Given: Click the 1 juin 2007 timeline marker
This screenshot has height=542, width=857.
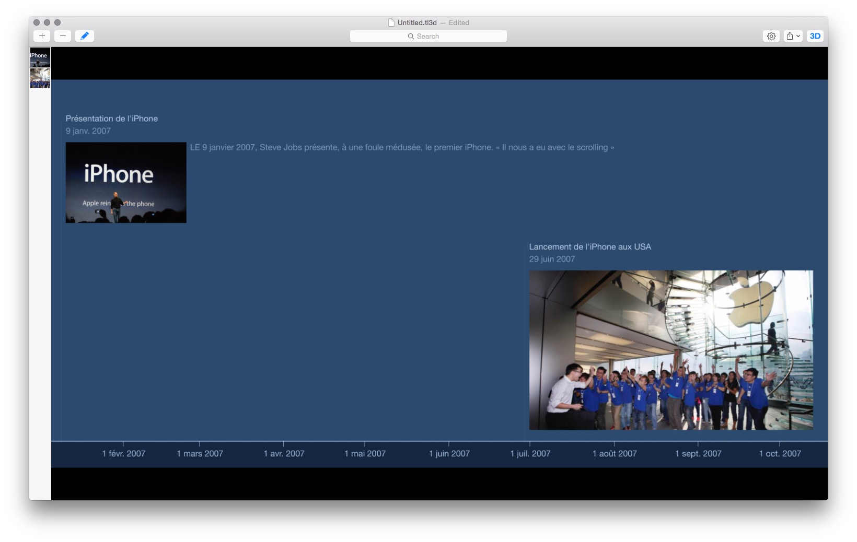Looking at the screenshot, I should (449, 454).
